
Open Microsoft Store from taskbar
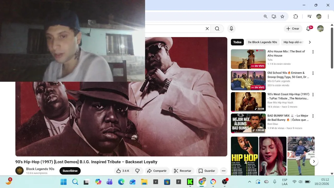(167, 182)
